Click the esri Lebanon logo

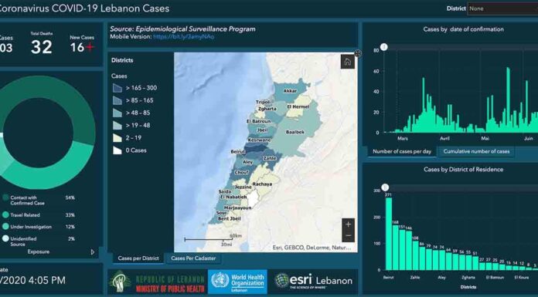click(x=314, y=281)
